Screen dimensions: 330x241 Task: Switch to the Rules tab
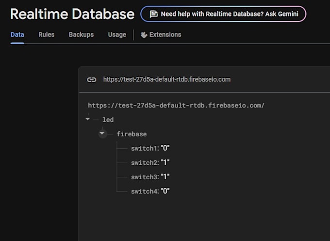point(47,34)
